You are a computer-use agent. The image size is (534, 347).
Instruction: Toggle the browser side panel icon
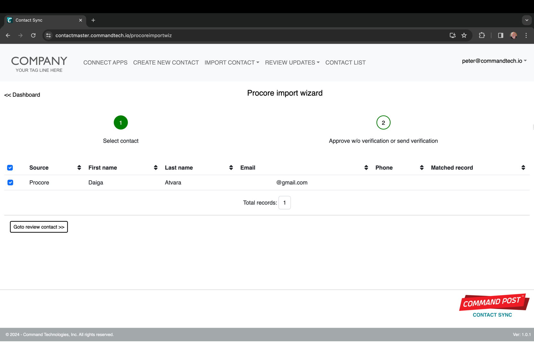[x=500, y=35]
